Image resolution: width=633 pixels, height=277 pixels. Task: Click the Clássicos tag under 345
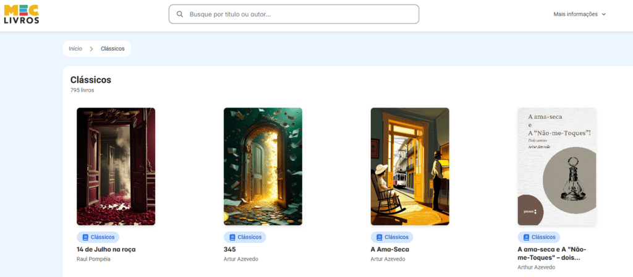[x=245, y=237]
